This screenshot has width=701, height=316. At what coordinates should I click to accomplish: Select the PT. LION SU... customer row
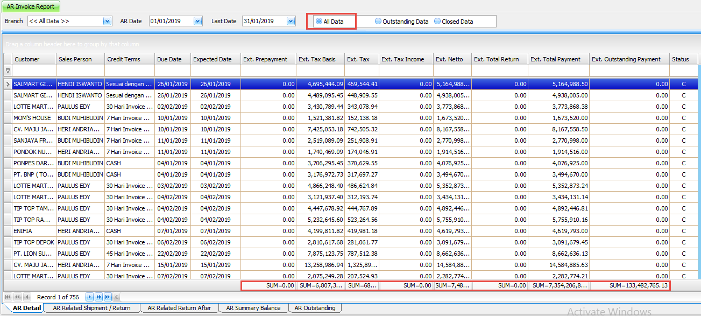[x=351, y=254]
